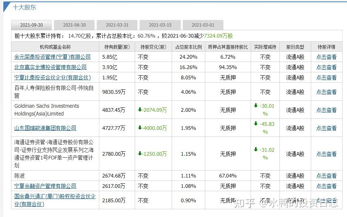Click the green down arrow beside -4000.00万
The width and height of the screenshot is (347, 217).
[140, 128]
